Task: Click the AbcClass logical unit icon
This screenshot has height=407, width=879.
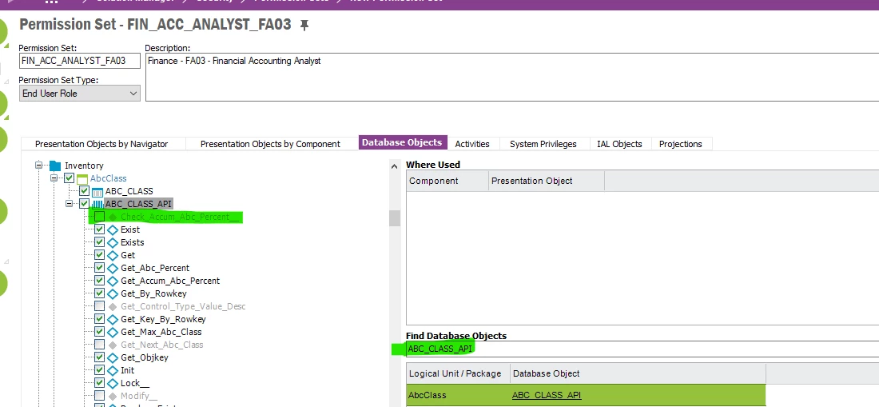Action: click(x=82, y=178)
